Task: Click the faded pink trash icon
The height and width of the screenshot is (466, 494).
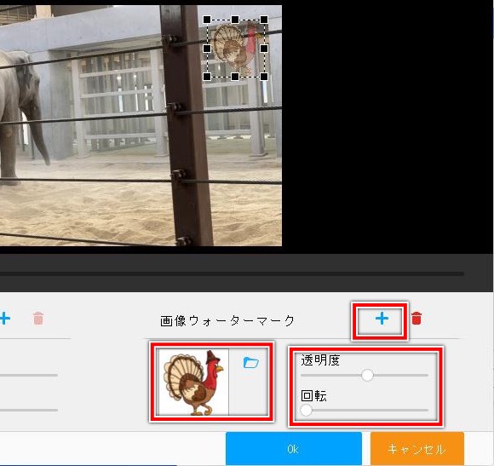Action: (x=38, y=319)
